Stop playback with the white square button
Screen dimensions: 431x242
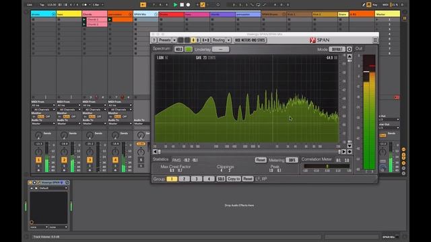point(182,5)
